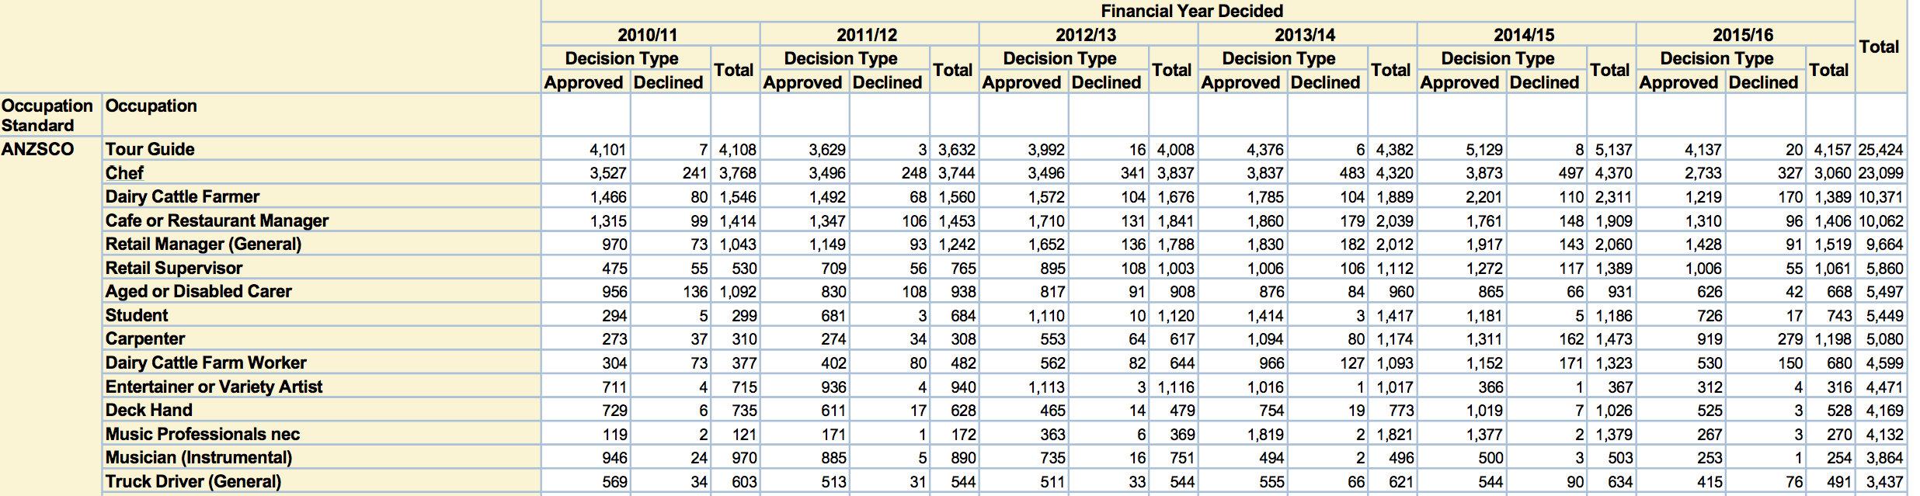Click the Financial Year Decided header

point(1191,11)
